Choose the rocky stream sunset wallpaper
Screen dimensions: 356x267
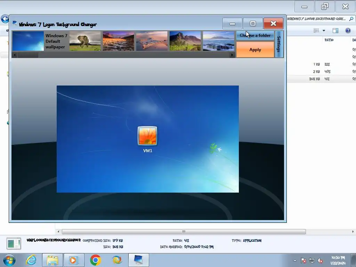[118, 41]
